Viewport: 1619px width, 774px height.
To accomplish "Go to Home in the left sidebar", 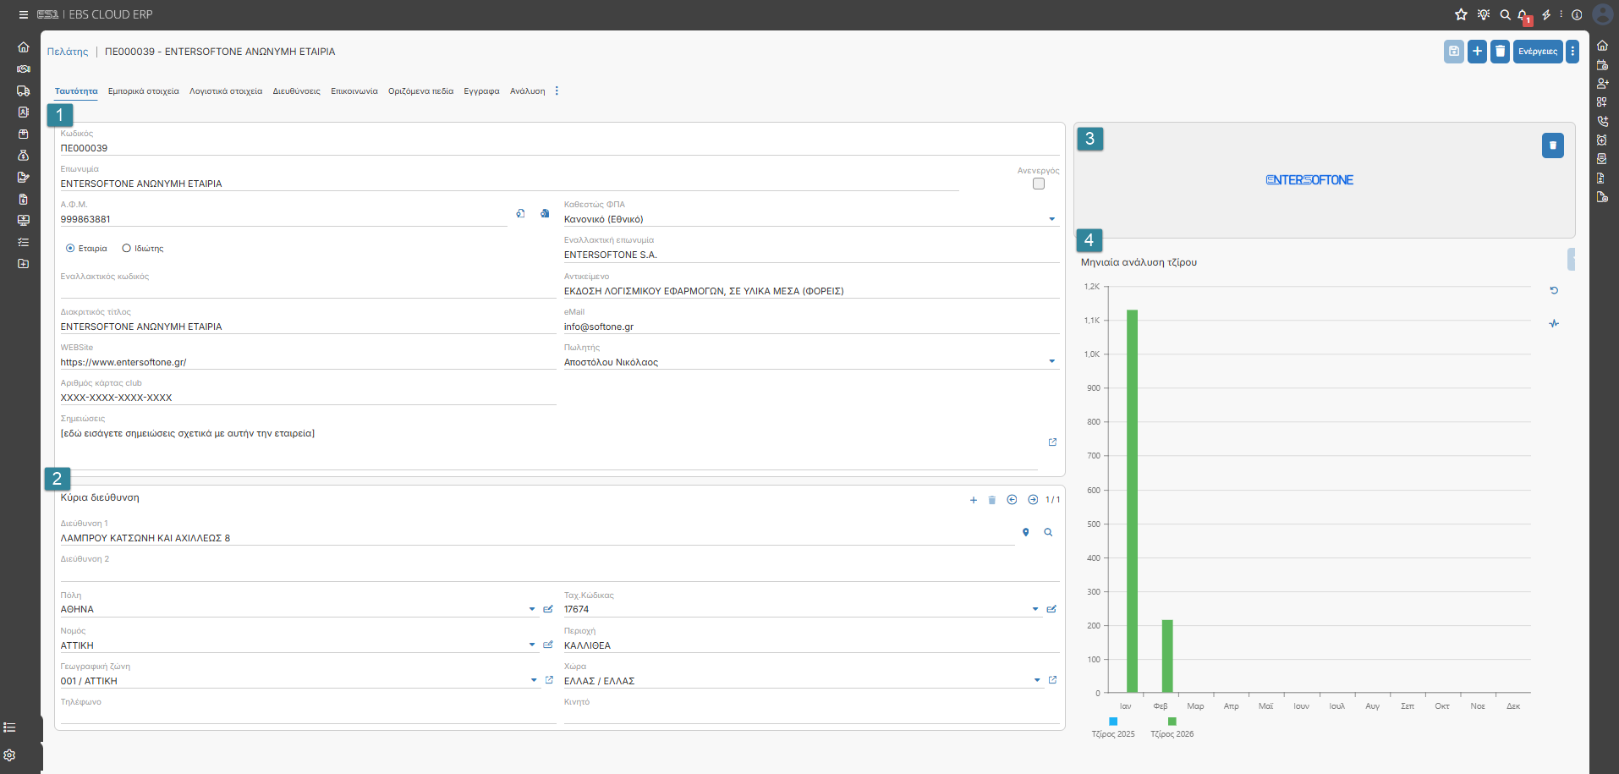I will point(24,47).
